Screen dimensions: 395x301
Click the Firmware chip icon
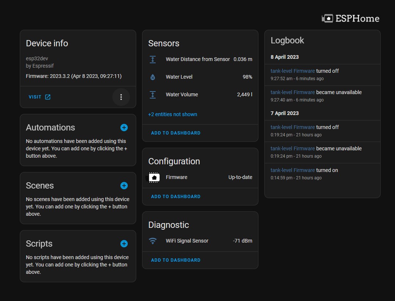(x=153, y=178)
